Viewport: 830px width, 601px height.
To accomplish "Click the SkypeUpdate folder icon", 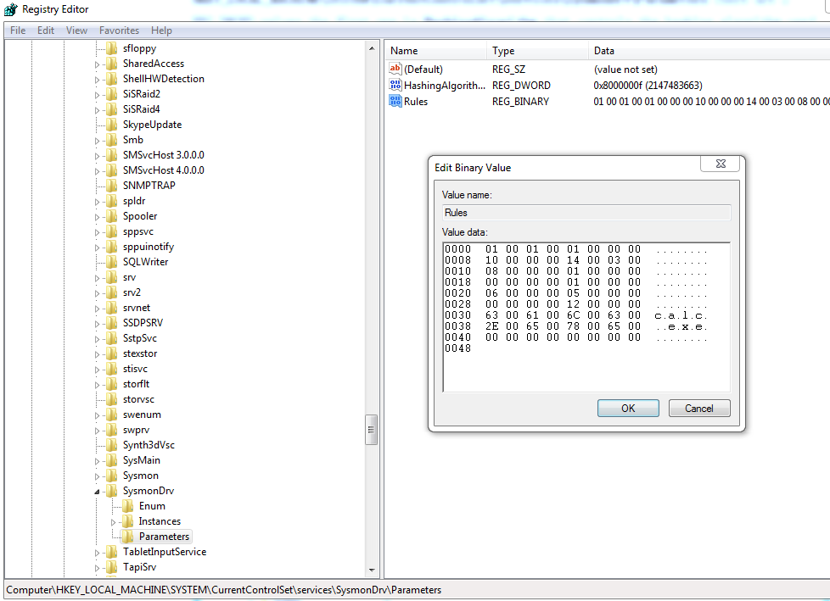I will coord(112,125).
